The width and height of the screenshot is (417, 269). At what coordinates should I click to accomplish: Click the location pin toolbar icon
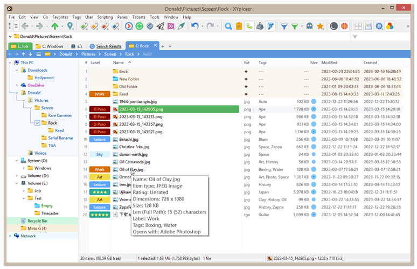point(70,26)
